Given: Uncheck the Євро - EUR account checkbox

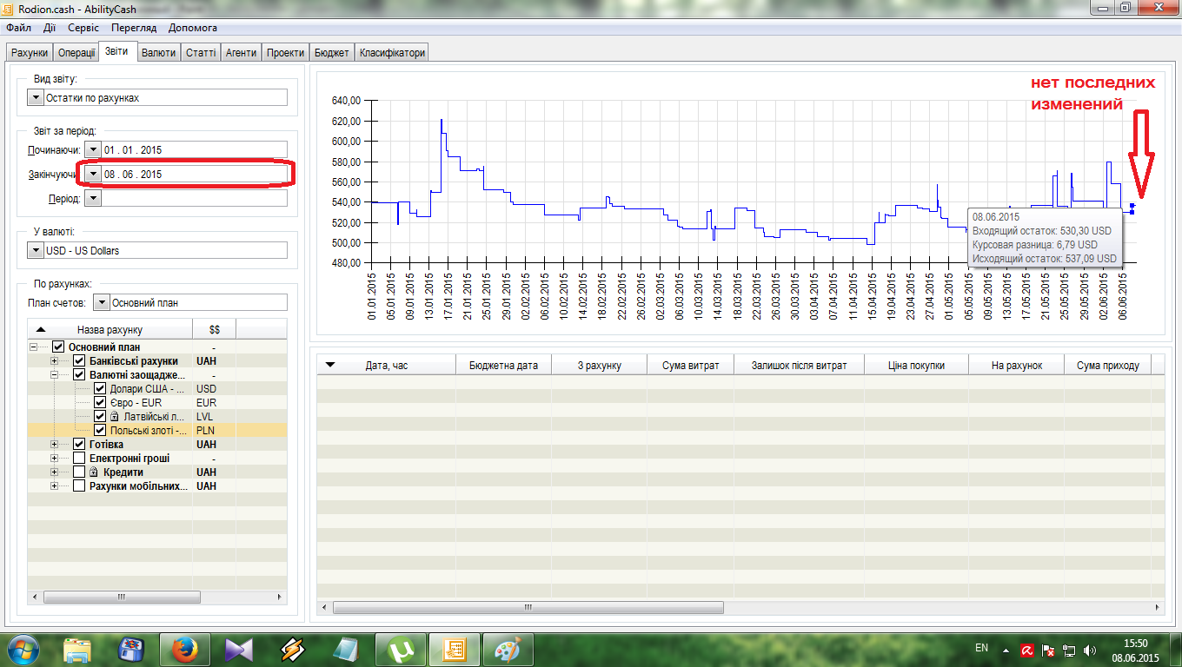Looking at the screenshot, I should point(100,403).
